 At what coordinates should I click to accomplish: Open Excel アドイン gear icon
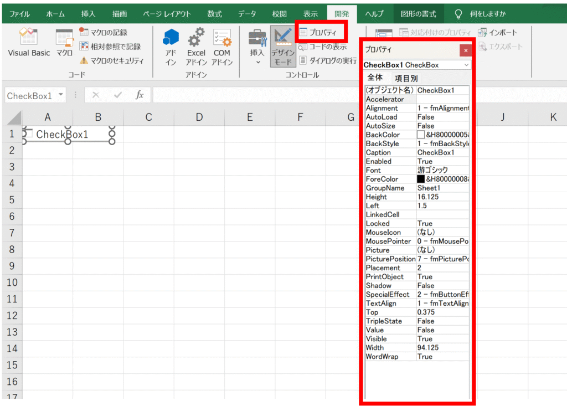(196, 47)
